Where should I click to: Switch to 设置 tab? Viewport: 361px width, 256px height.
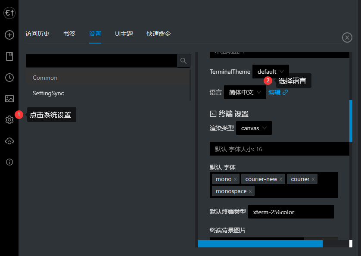pos(95,34)
